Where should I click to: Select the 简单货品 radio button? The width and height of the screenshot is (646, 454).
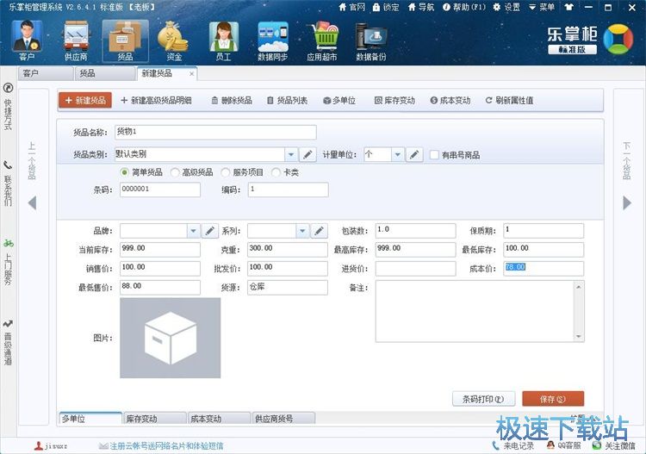coord(124,172)
